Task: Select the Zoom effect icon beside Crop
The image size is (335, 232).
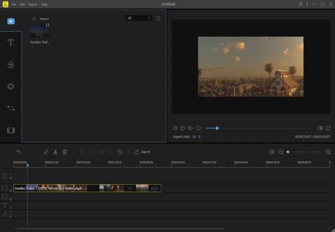Action: (91, 152)
